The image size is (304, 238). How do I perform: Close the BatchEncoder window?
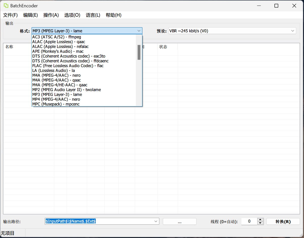(294, 6)
